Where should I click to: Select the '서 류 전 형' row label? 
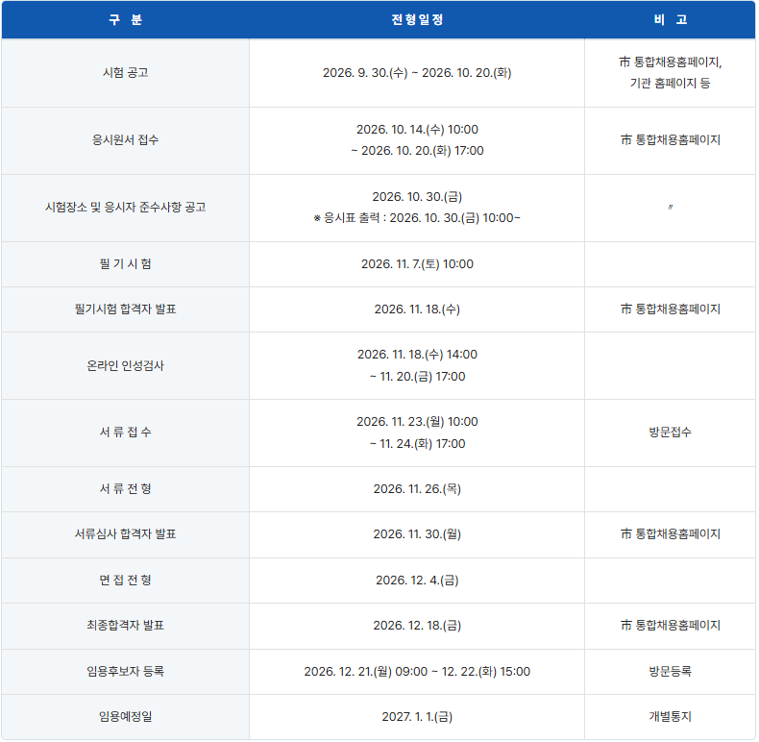(125, 488)
